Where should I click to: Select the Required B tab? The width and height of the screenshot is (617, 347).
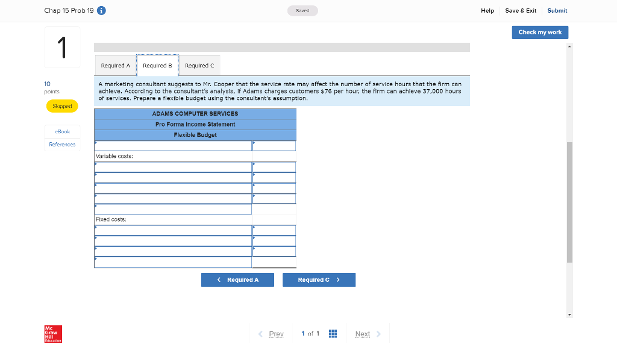coord(157,65)
